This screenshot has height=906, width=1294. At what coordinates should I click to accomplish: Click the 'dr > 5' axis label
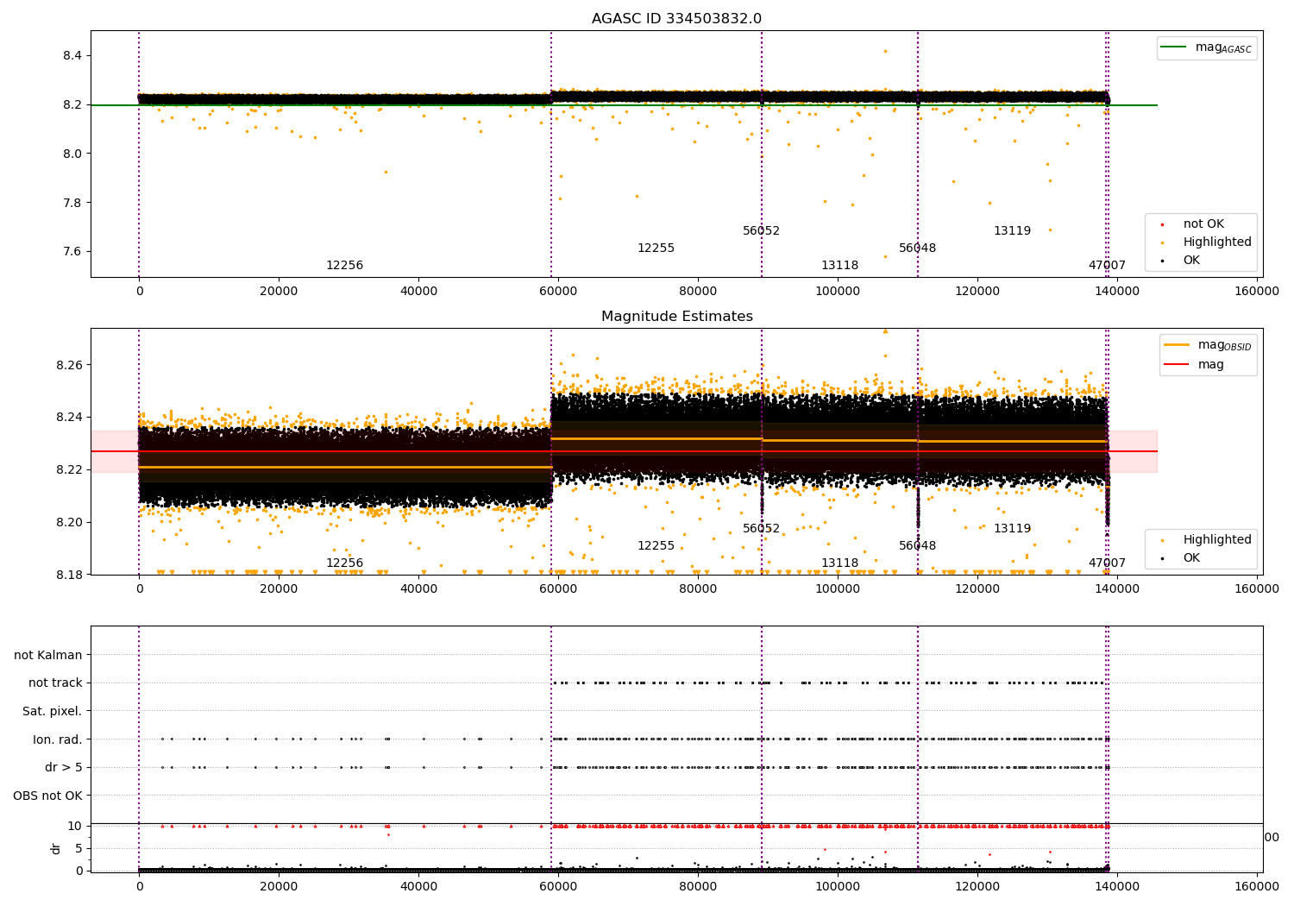tap(64, 767)
